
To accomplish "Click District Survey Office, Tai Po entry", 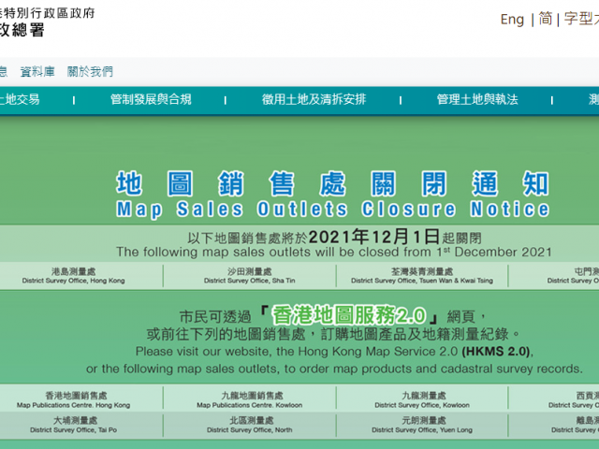I will 73,425.
